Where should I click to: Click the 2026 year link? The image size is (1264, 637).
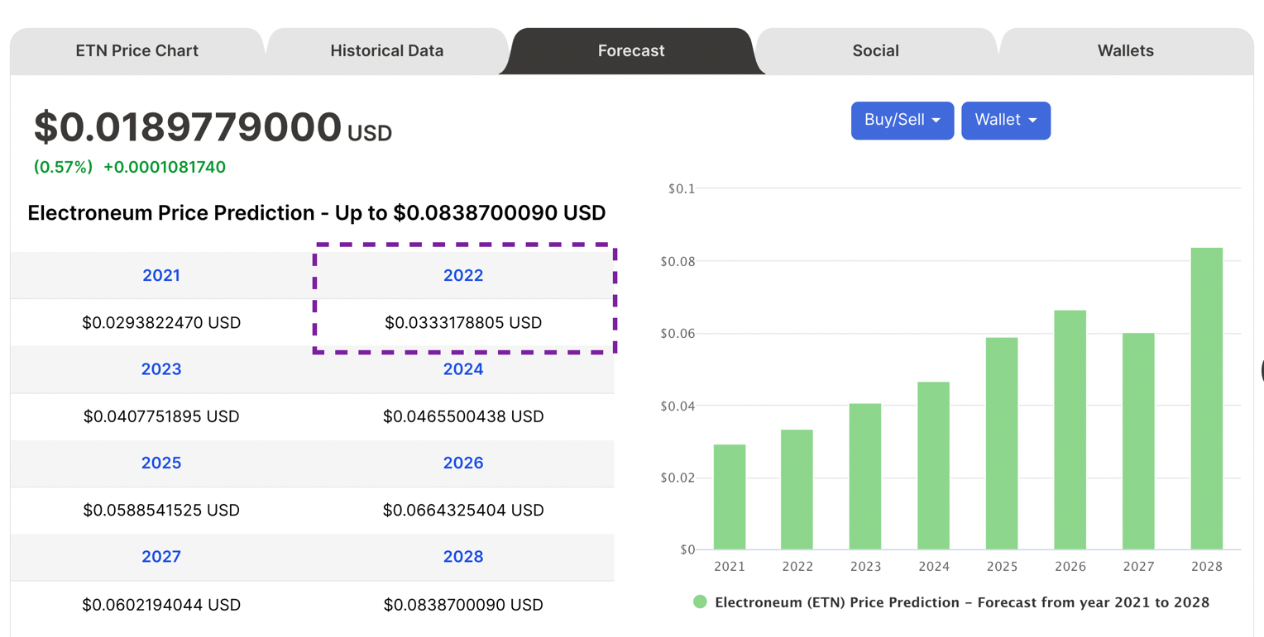click(463, 463)
